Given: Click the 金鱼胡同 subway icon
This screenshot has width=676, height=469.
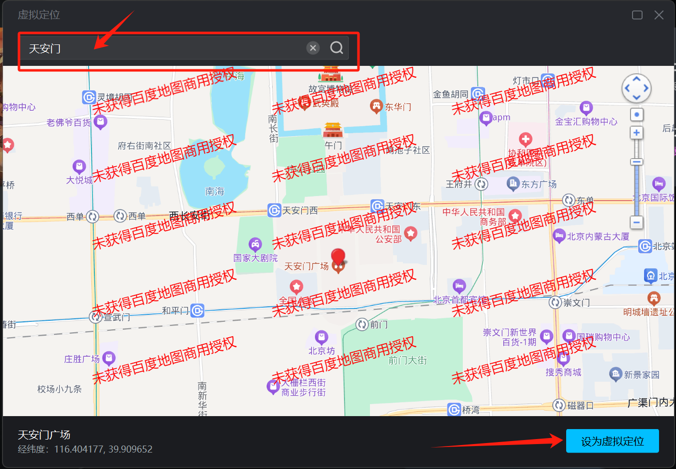Looking at the screenshot, I should pyautogui.click(x=478, y=94).
